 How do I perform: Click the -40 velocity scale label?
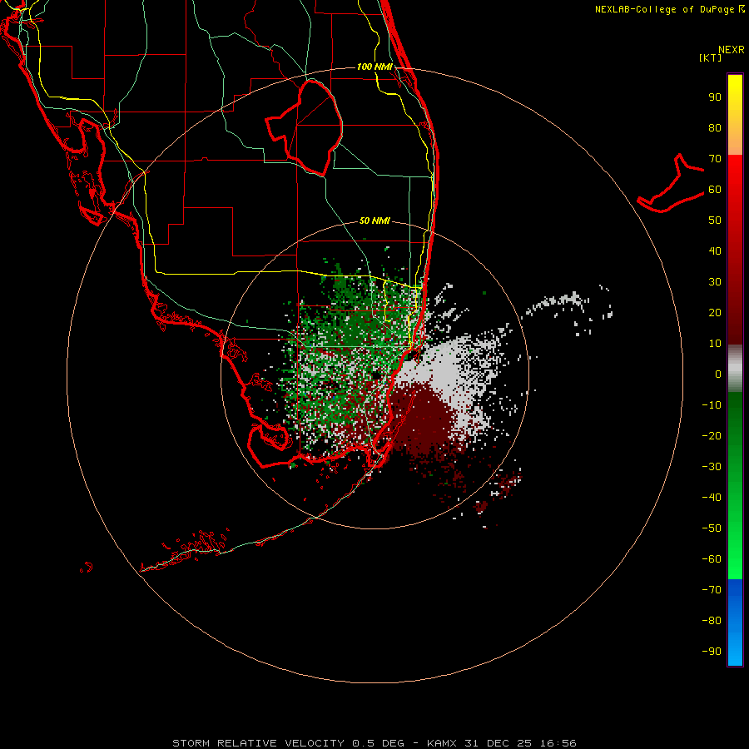coord(712,498)
